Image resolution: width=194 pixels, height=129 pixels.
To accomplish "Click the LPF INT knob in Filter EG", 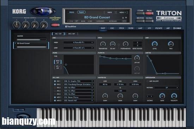I will point(137,58).
